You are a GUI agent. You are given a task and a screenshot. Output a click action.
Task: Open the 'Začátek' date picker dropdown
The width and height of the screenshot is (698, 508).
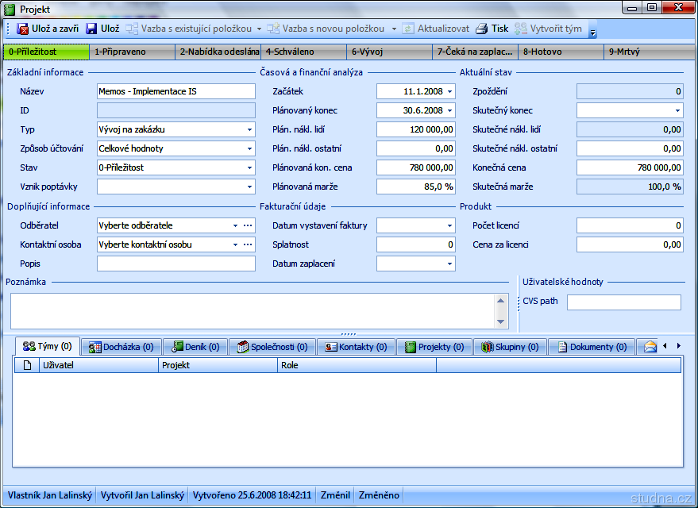coord(449,91)
